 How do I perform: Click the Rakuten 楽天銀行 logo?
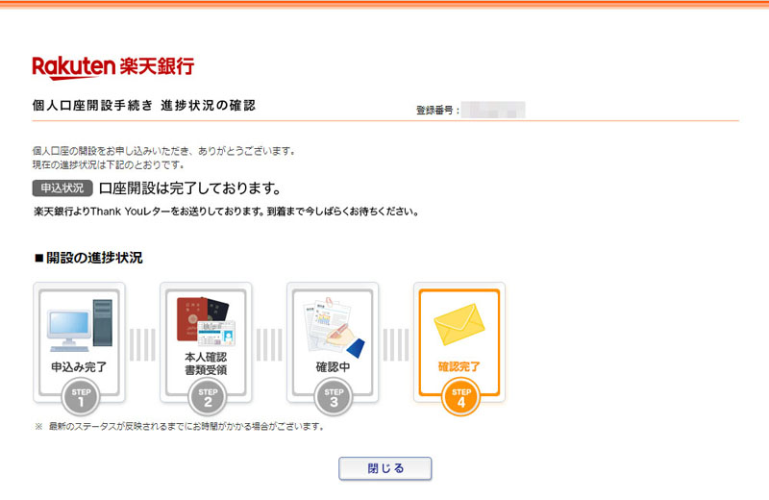point(113,66)
